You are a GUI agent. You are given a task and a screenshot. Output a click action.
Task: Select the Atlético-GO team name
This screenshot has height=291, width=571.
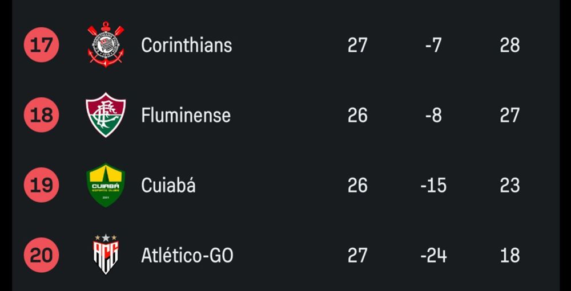[187, 255]
